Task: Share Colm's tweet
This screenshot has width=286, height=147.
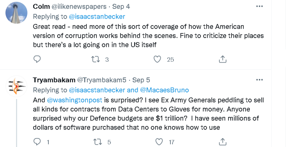Action: (x=223, y=59)
